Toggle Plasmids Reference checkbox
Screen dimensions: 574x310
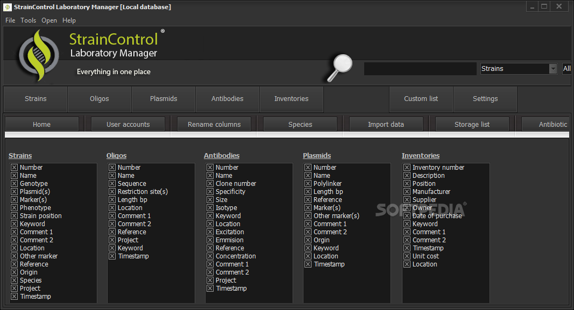(308, 200)
